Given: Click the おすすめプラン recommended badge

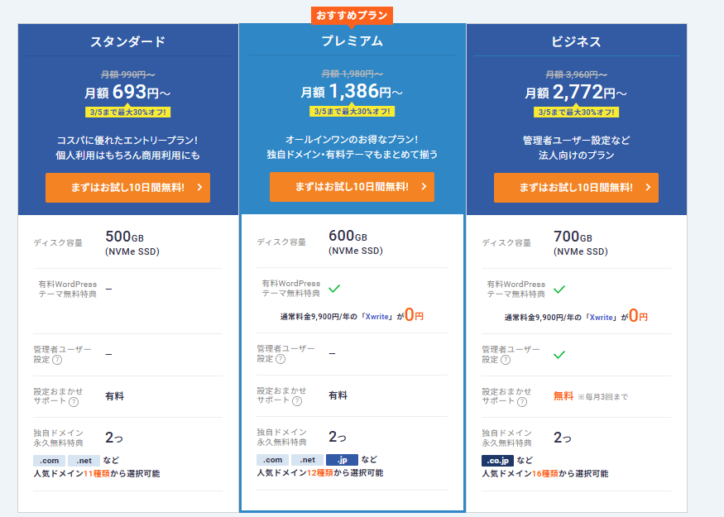Looking at the screenshot, I should 352,15.
